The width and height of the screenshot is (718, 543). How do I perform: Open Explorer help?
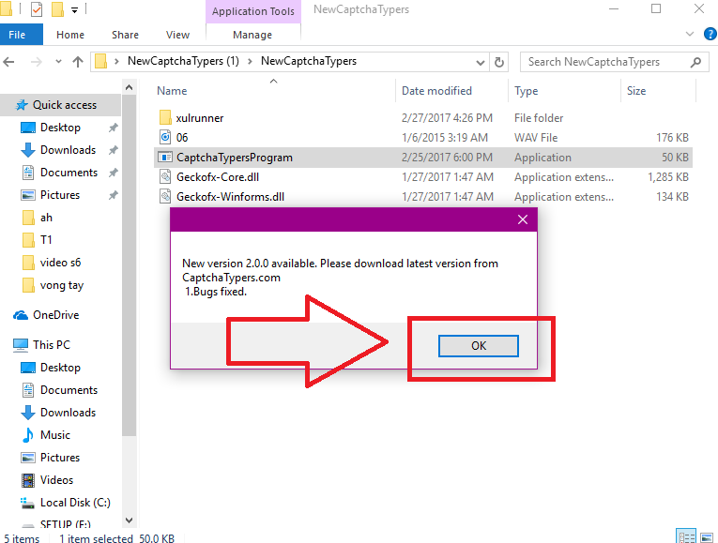pyautogui.click(x=710, y=34)
